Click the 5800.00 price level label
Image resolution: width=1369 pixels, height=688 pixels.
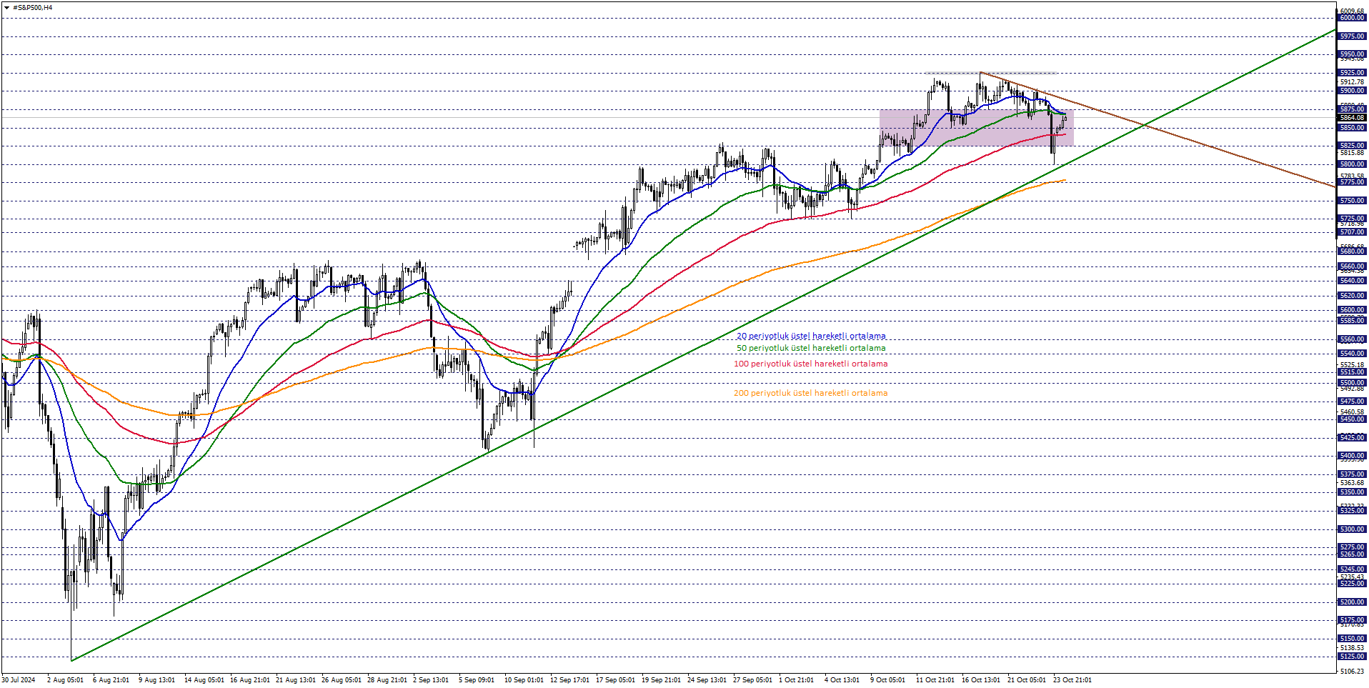pos(1352,164)
